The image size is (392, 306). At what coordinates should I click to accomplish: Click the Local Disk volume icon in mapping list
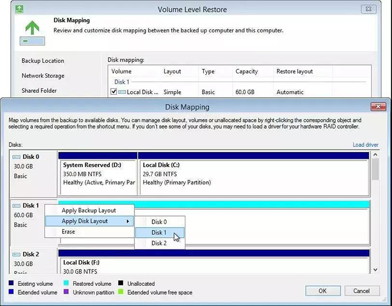[122, 92]
